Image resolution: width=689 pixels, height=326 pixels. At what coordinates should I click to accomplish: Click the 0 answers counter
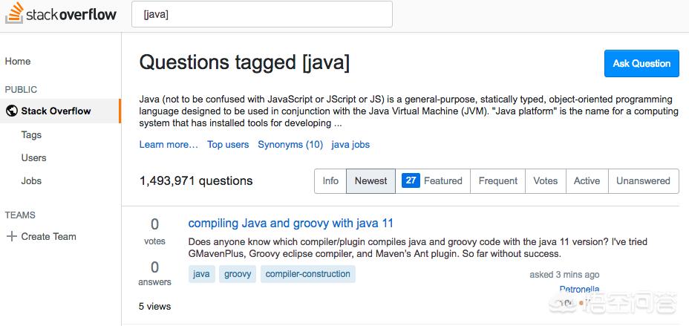[x=154, y=273]
